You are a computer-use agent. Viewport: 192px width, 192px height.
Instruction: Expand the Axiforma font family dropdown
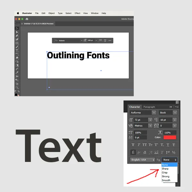[x=154, y=113]
